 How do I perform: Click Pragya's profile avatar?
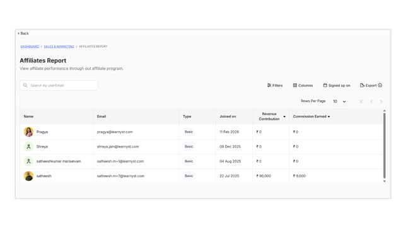[x=28, y=132]
